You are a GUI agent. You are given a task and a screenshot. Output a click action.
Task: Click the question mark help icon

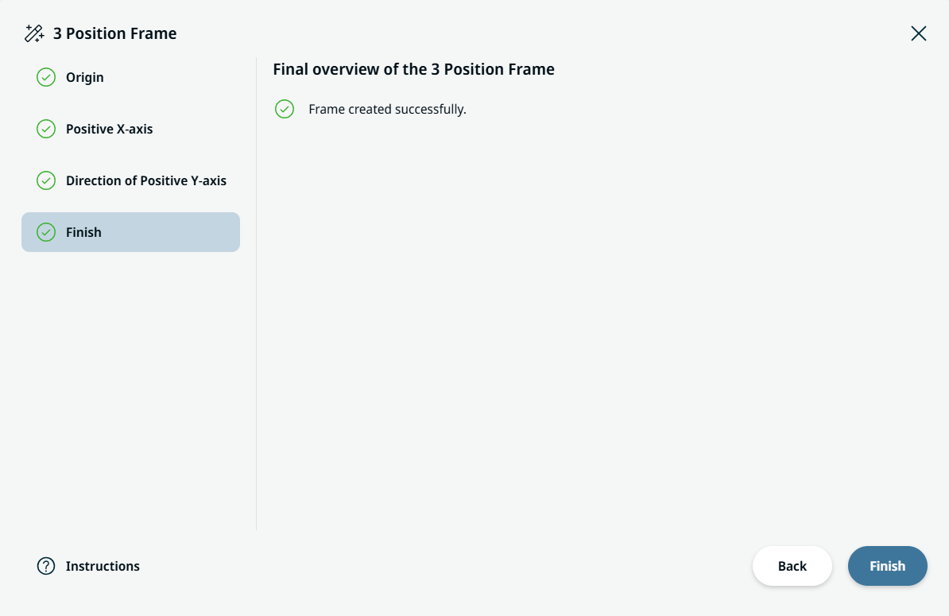(x=46, y=566)
